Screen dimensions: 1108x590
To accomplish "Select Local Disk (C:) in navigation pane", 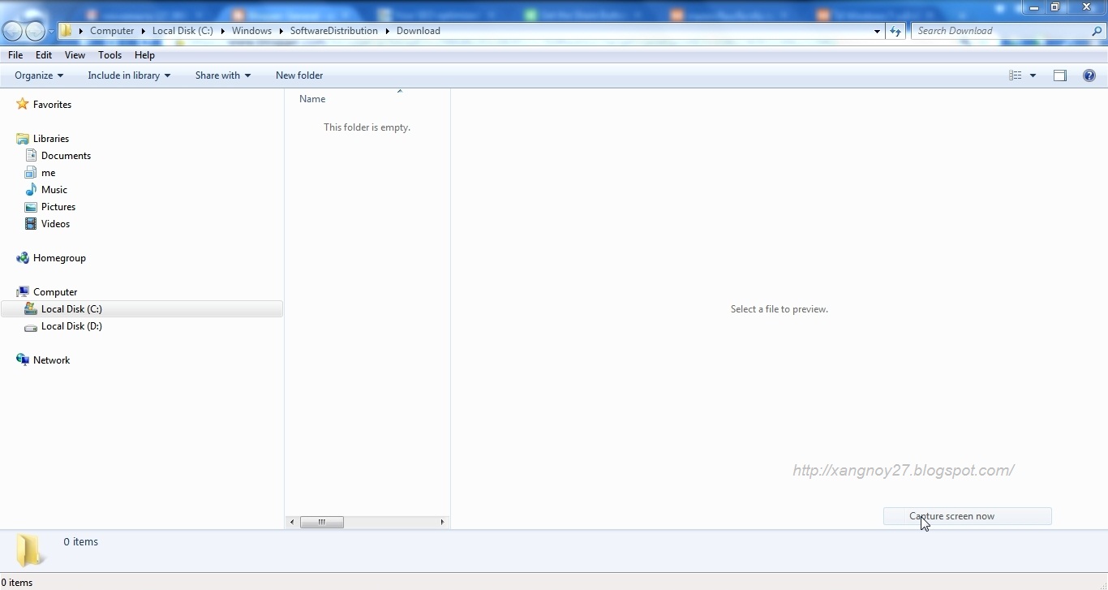I will (141, 309).
